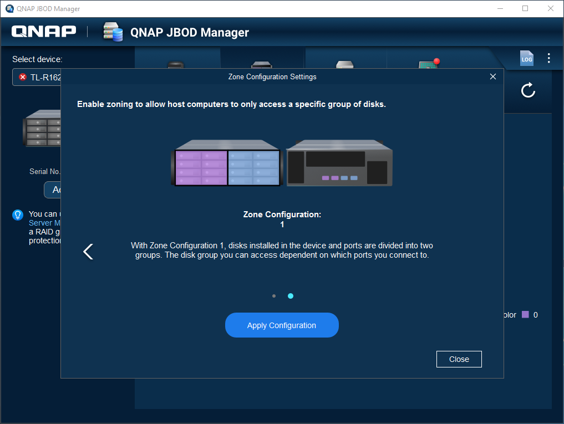The width and height of the screenshot is (564, 424).
Task: Open the three-dot more options menu
Action: tap(548, 58)
